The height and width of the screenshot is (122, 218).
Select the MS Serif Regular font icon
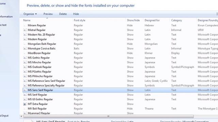(x=25, y=95)
